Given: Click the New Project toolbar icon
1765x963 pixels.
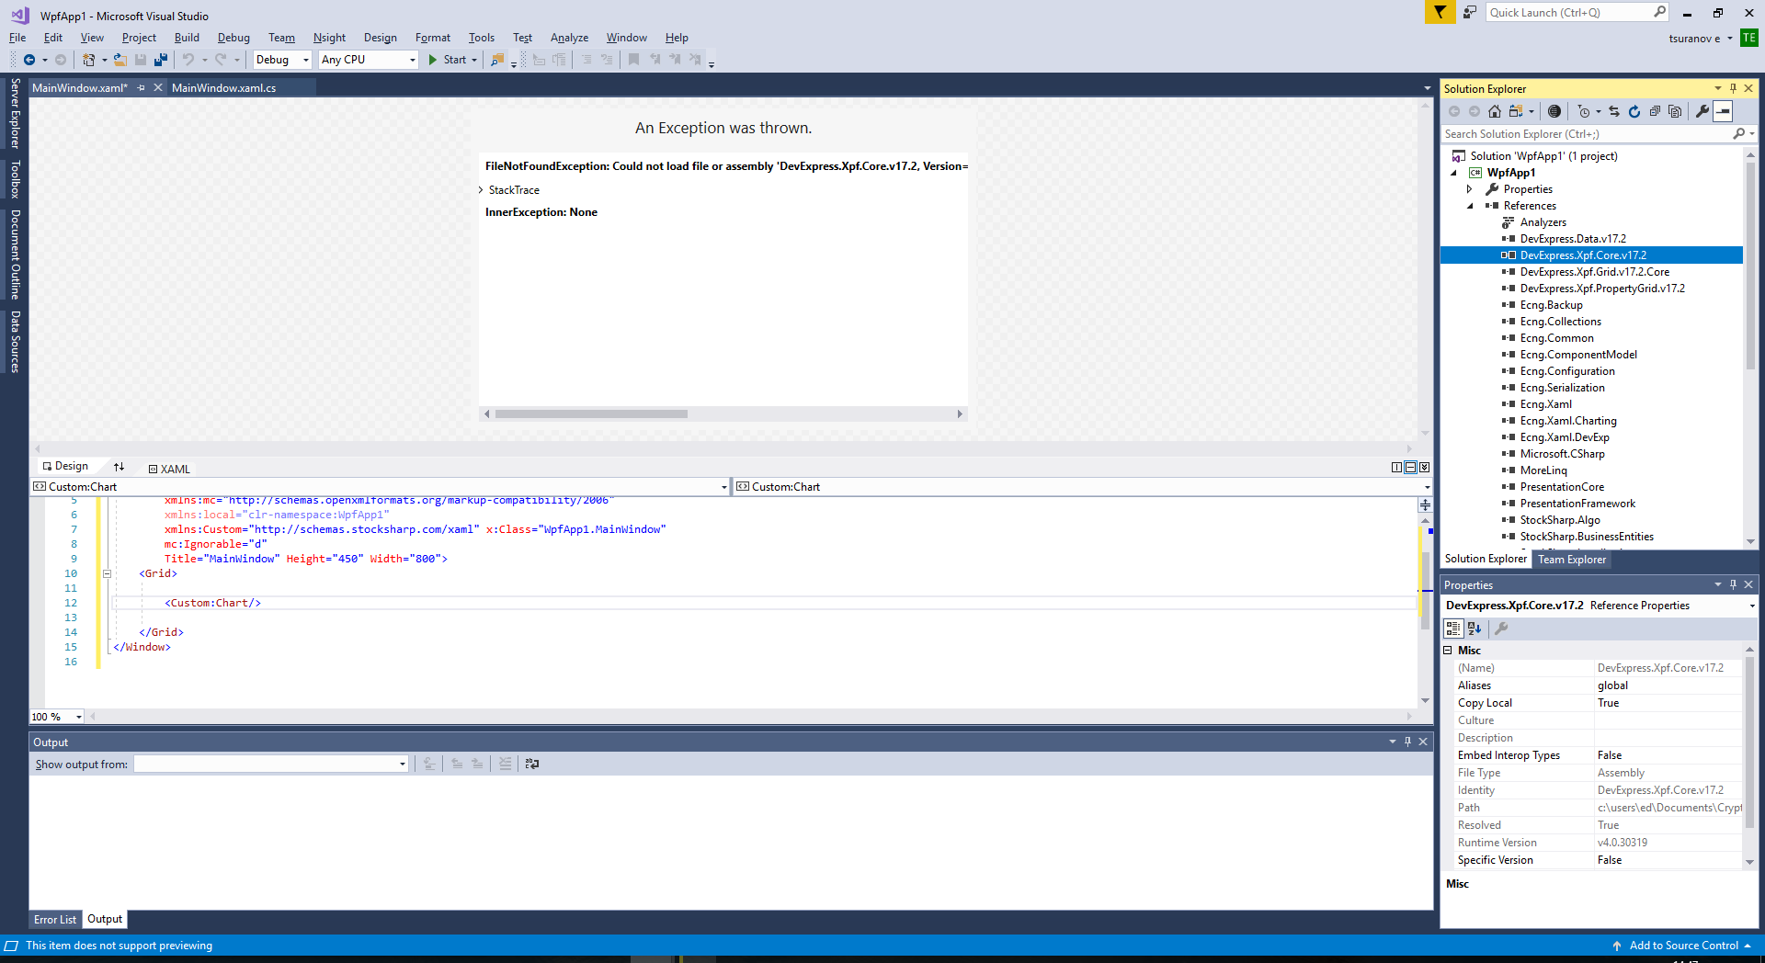Looking at the screenshot, I should (x=89, y=60).
